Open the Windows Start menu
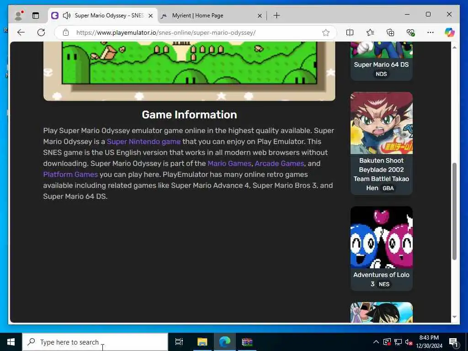The height and width of the screenshot is (351, 468). click(x=11, y=342)
